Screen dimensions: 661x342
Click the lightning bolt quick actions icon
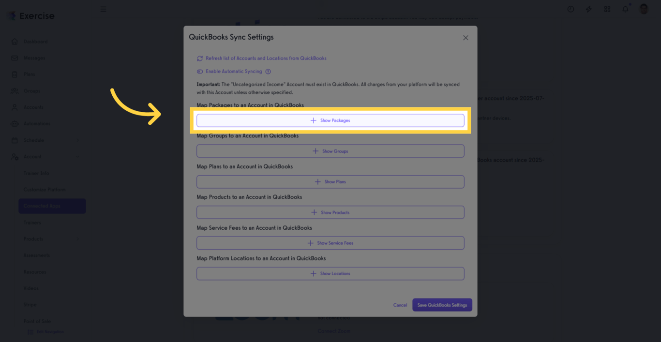click(x=588, y=9)
